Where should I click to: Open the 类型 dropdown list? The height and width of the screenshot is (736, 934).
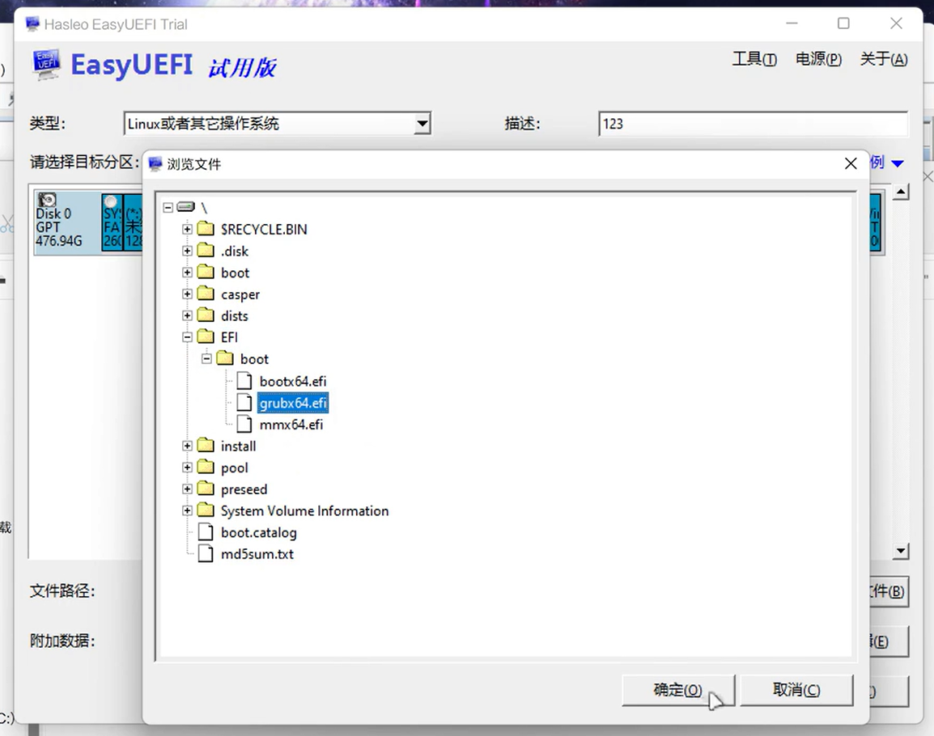coord(422,124)
